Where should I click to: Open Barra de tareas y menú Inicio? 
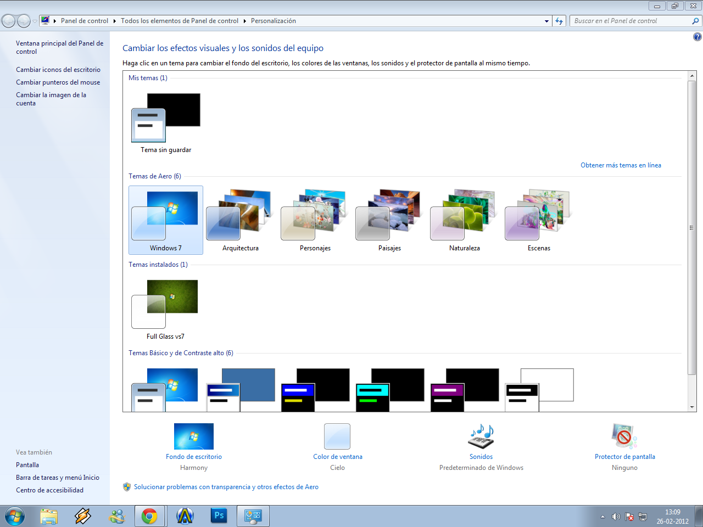[x=58, y=478]
